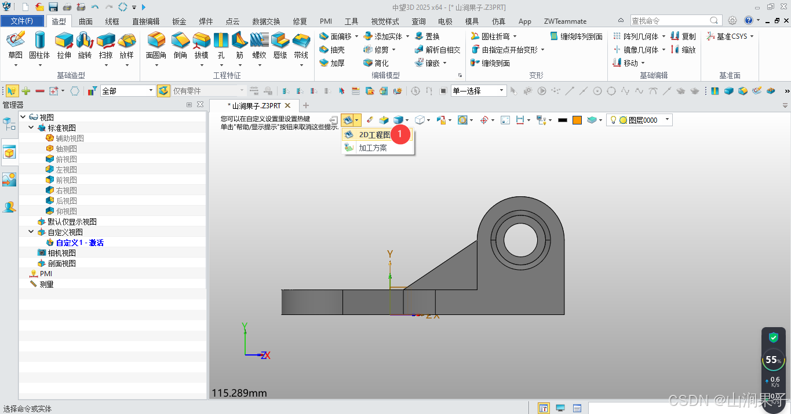The image size is (791, 414).
Task: Choose the 阵列几何体 pattern command
Action: tap(636, 36)
